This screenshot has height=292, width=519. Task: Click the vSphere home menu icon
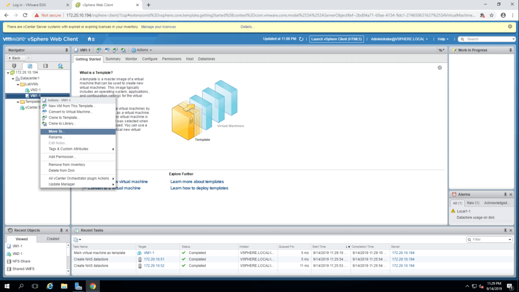tap(91, 39)
